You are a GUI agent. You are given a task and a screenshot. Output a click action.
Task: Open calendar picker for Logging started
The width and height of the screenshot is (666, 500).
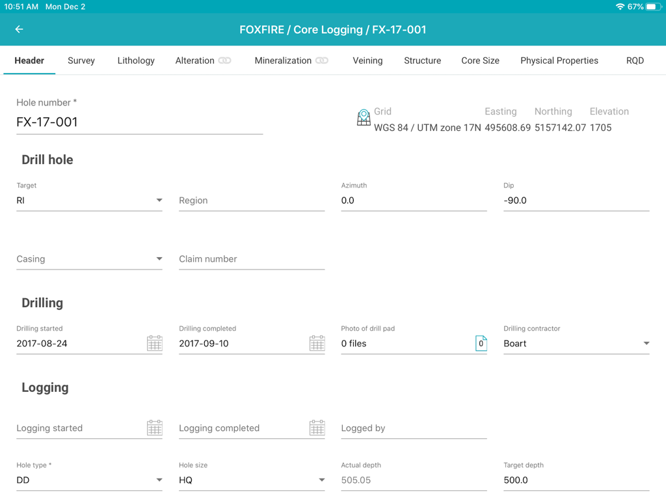point(154,428)
